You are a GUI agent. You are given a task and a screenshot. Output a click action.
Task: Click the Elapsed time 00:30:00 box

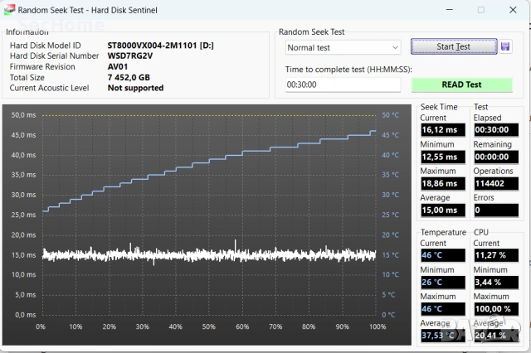[x=496, y=130]
